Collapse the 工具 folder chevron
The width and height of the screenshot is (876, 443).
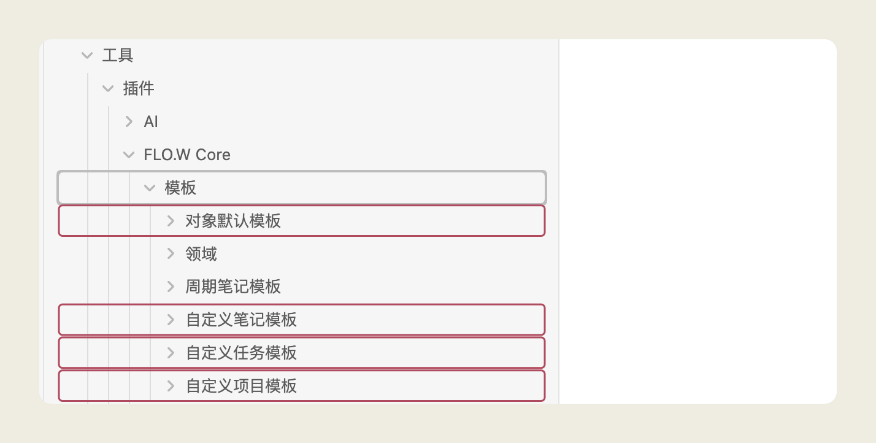coord(87,56)
